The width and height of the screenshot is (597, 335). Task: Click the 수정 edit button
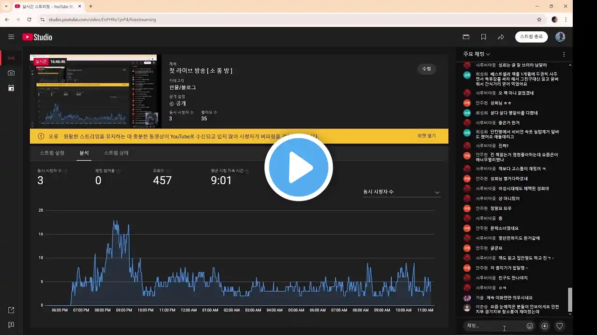(427, 69)
